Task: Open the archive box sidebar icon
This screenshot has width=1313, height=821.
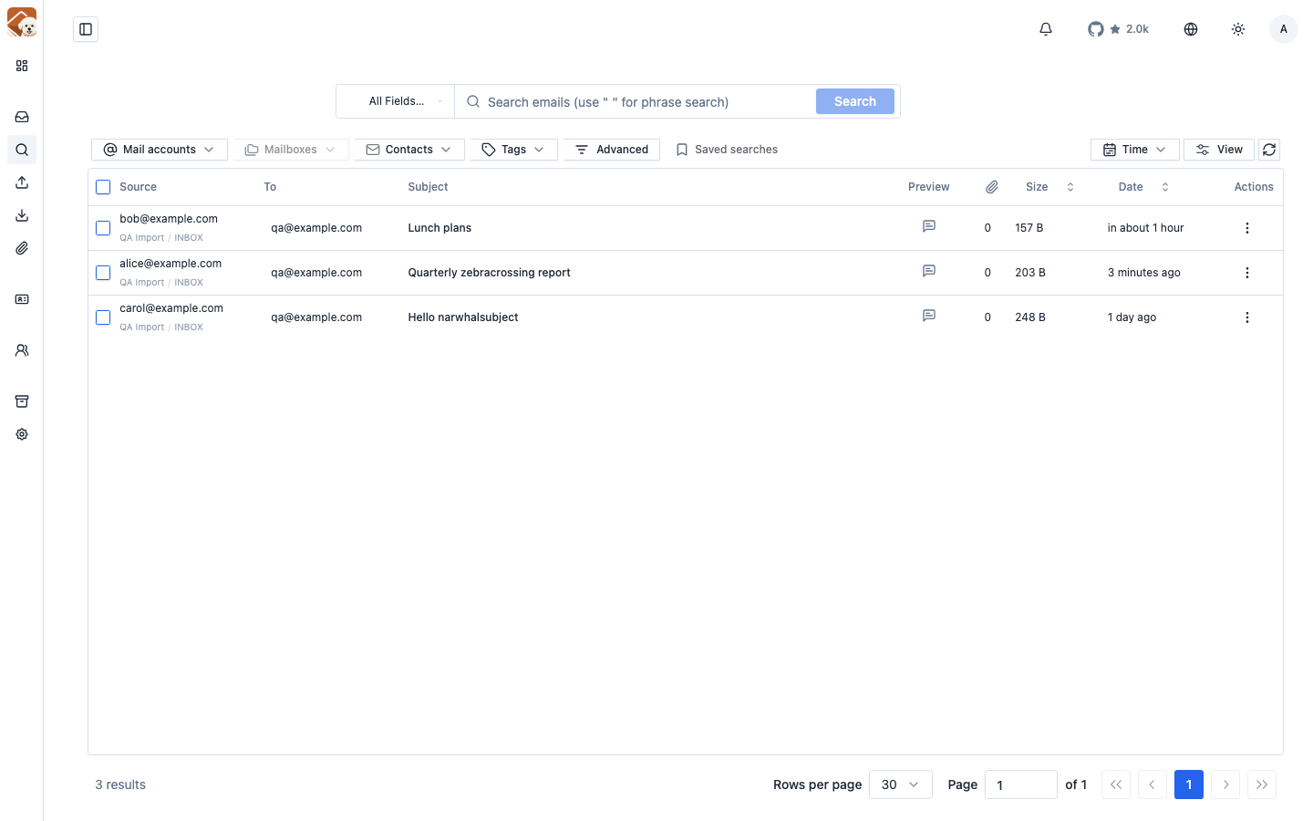Action: (x=22, y=401)
